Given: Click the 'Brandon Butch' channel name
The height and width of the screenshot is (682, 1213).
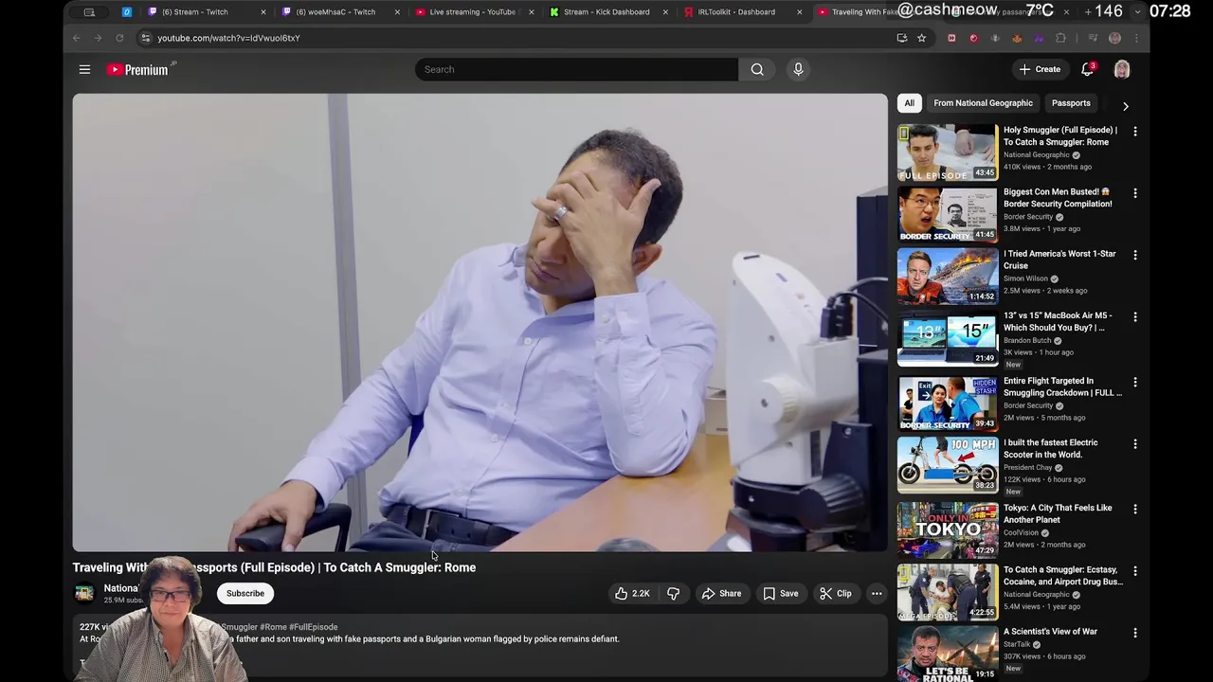Looking at the screenshot, I should click(1027, 340).
